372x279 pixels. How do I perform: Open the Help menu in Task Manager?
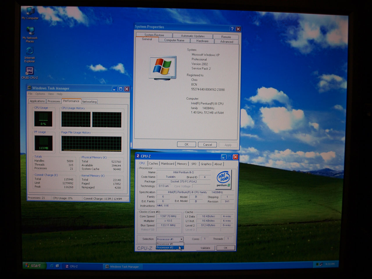60,94
